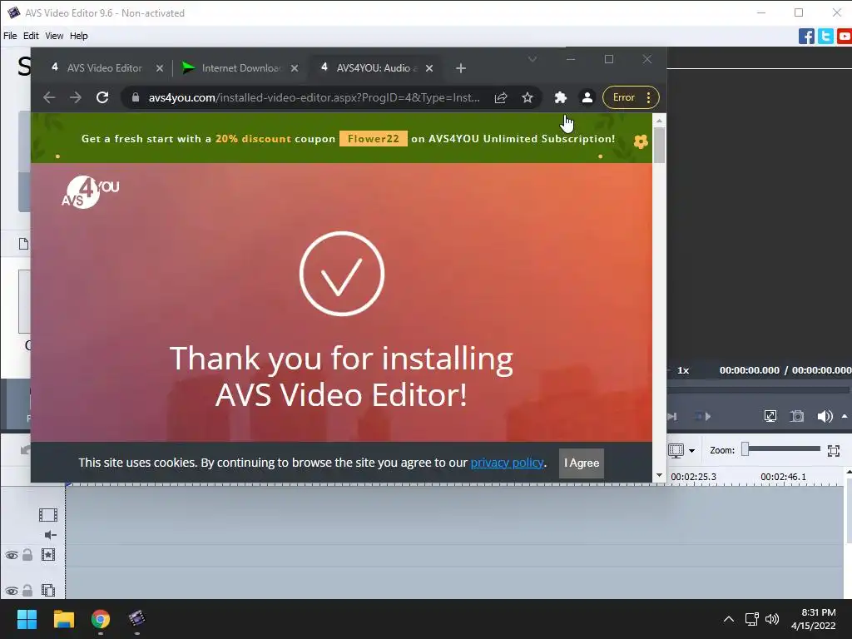Toggle lock on the video overlay track
This screenshot has width=852, height=639.
[27, 590]
